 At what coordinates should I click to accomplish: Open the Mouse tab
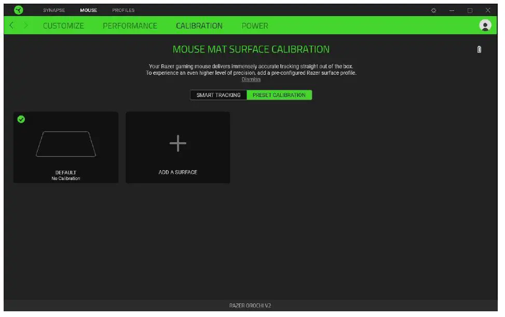[89, 10]
